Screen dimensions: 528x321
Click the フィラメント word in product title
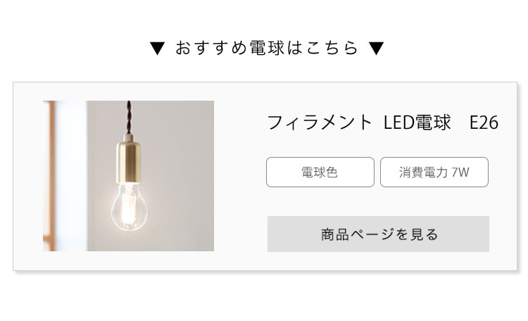tap(320, 122)
